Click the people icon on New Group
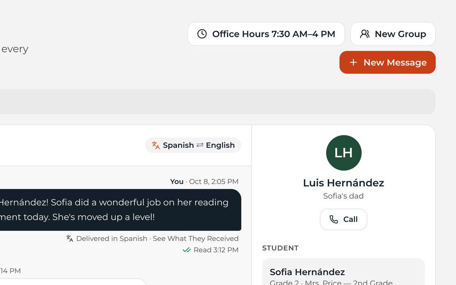Viewport: 456px width, 285px height. click(x=365, y=34)
